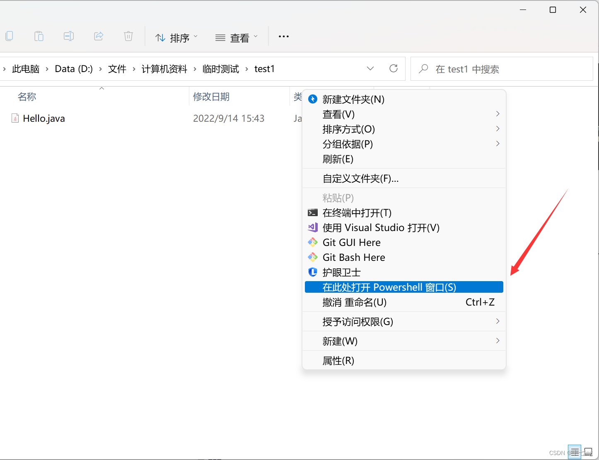Select Git Bash Here option
Viewport: 599px width, 460px height.
click(354, 257)
